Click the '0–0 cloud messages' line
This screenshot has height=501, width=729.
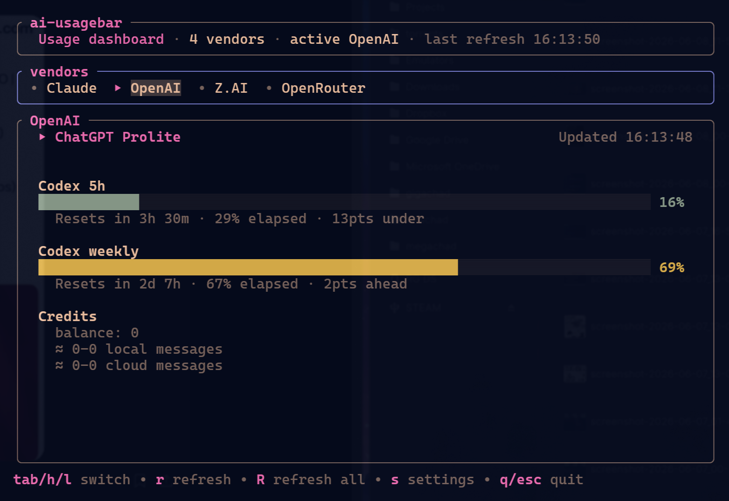(139, 365)
